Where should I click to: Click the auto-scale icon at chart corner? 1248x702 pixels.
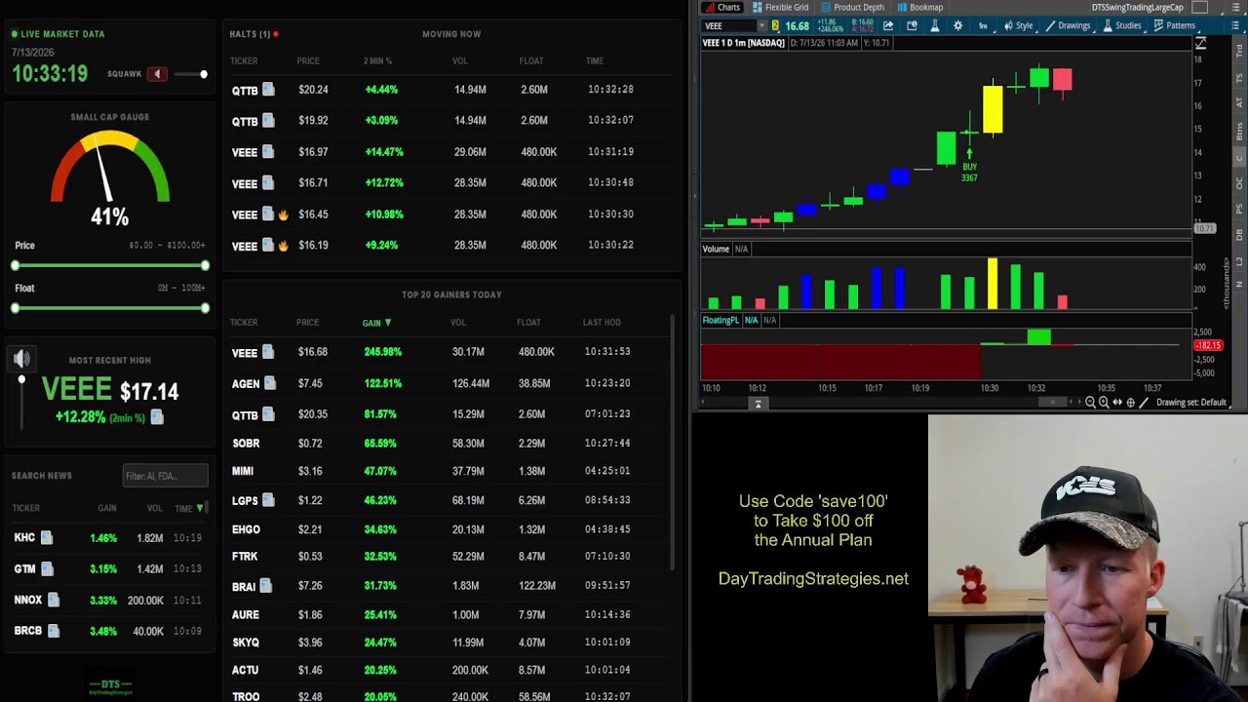1200,43
